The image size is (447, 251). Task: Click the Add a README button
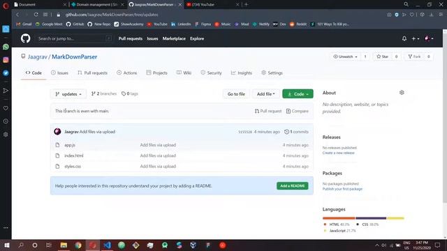point(292,186)
